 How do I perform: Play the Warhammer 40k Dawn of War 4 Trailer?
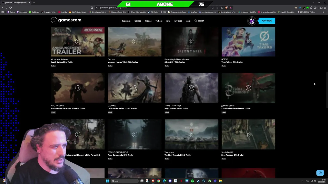point(78,88)
